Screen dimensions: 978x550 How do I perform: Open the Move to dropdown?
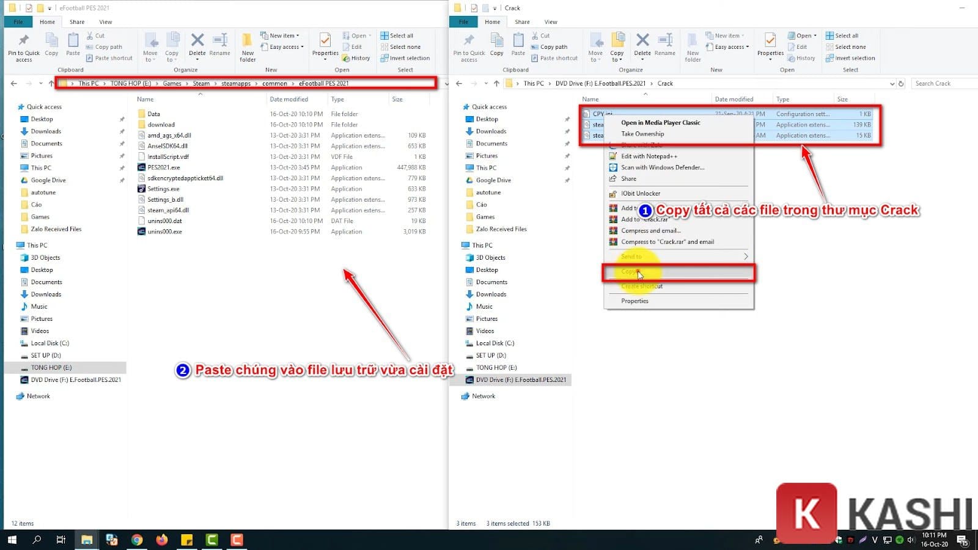[x=150, y=46]
